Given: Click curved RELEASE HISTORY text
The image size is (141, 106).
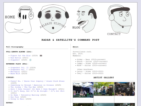Looking at the screenshot, I should 53,25.
